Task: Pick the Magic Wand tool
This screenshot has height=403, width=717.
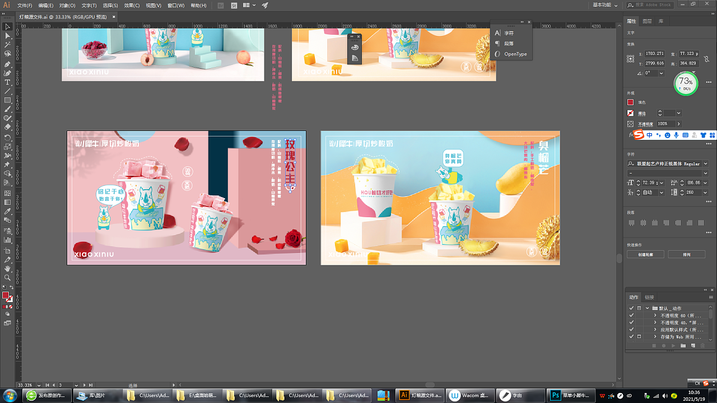Action: 8,45
